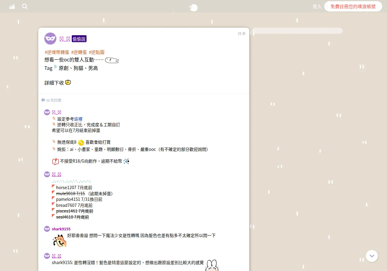Open the #逆轉蛋 hashtag
Image resolution: width=387 pixels, height=271 pixels.
[x=79, y=52]
